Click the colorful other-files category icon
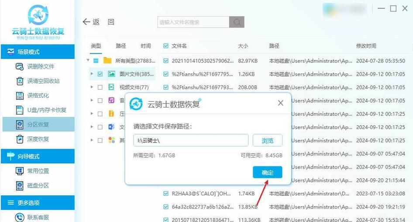The height and width of the screenshot is (222, 413). [x=111, y=140]
